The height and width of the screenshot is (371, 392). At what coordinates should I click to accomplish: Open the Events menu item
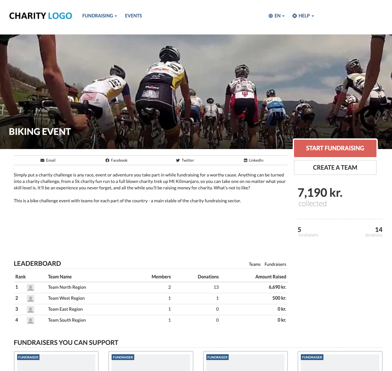(133, 16)
